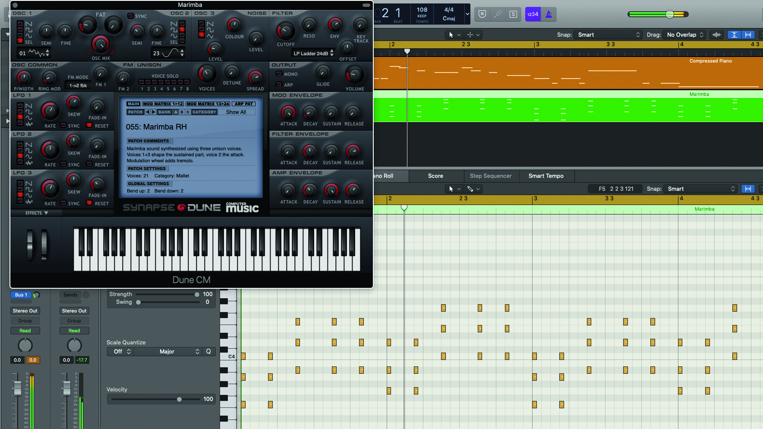The image size is (763, 429).
Task: Click the waveform zoom icon in tracks toolbar
Action: click(x=717, y=35)
